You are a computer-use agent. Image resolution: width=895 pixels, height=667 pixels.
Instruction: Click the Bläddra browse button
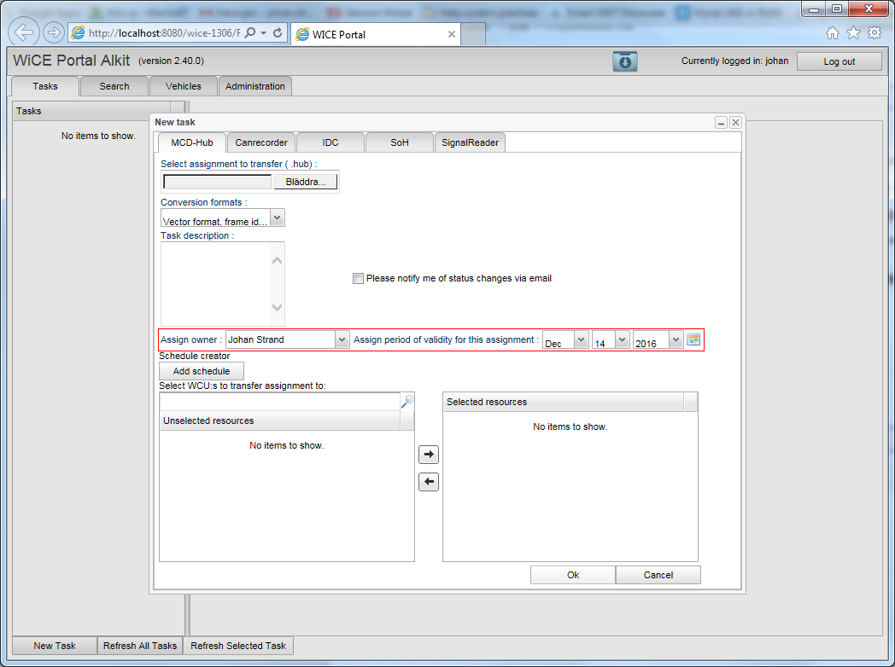pos(305,182)
